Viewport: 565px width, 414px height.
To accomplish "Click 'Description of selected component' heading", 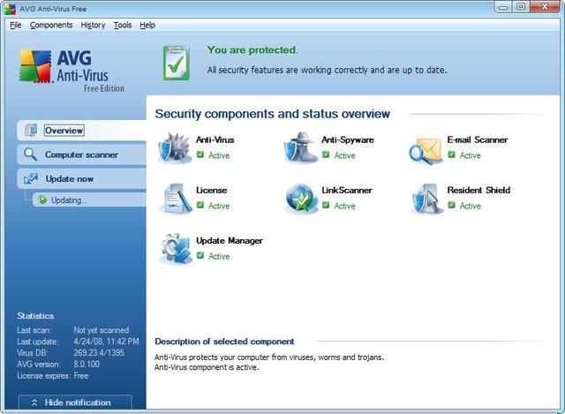I will tap(224, 342).
